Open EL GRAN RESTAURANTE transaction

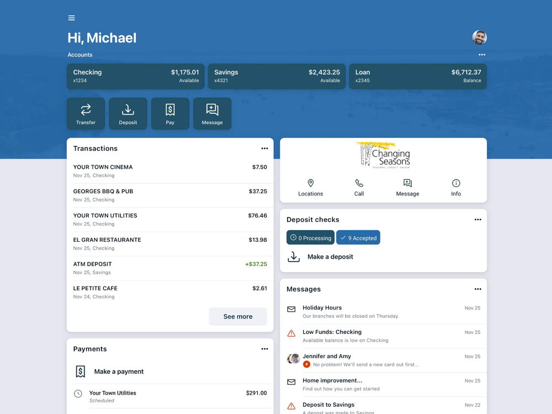[170, 244]
